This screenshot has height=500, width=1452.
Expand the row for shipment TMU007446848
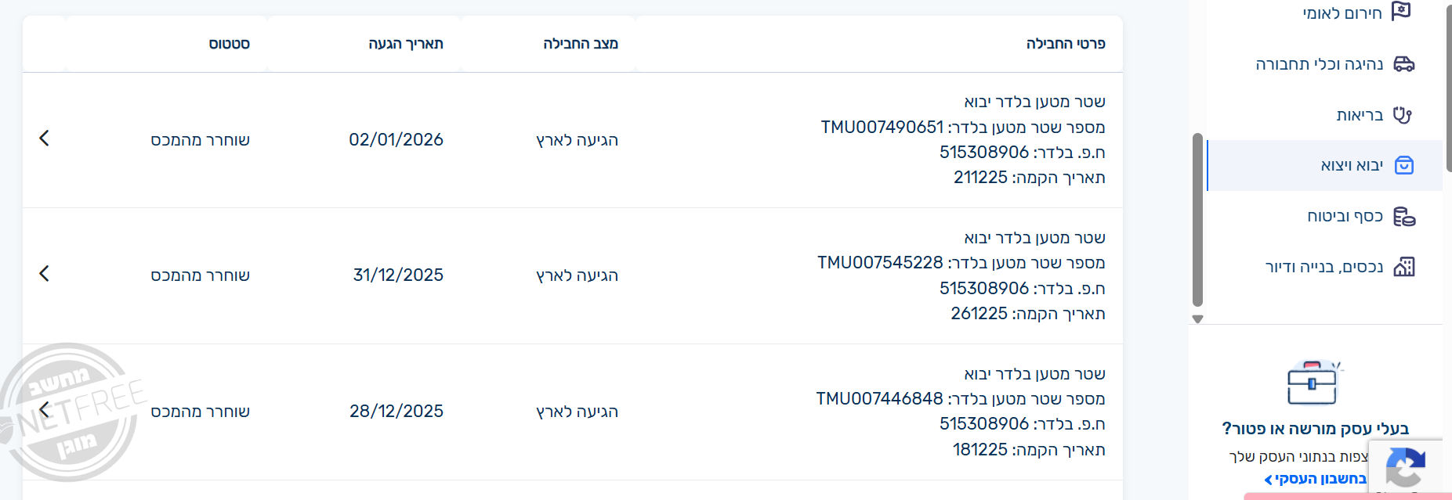pos(44,409)
